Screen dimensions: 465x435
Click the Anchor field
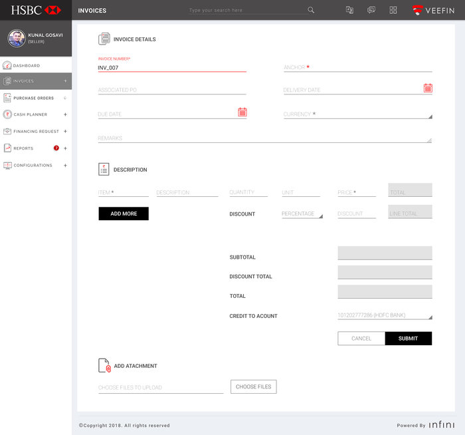(357, 67)
